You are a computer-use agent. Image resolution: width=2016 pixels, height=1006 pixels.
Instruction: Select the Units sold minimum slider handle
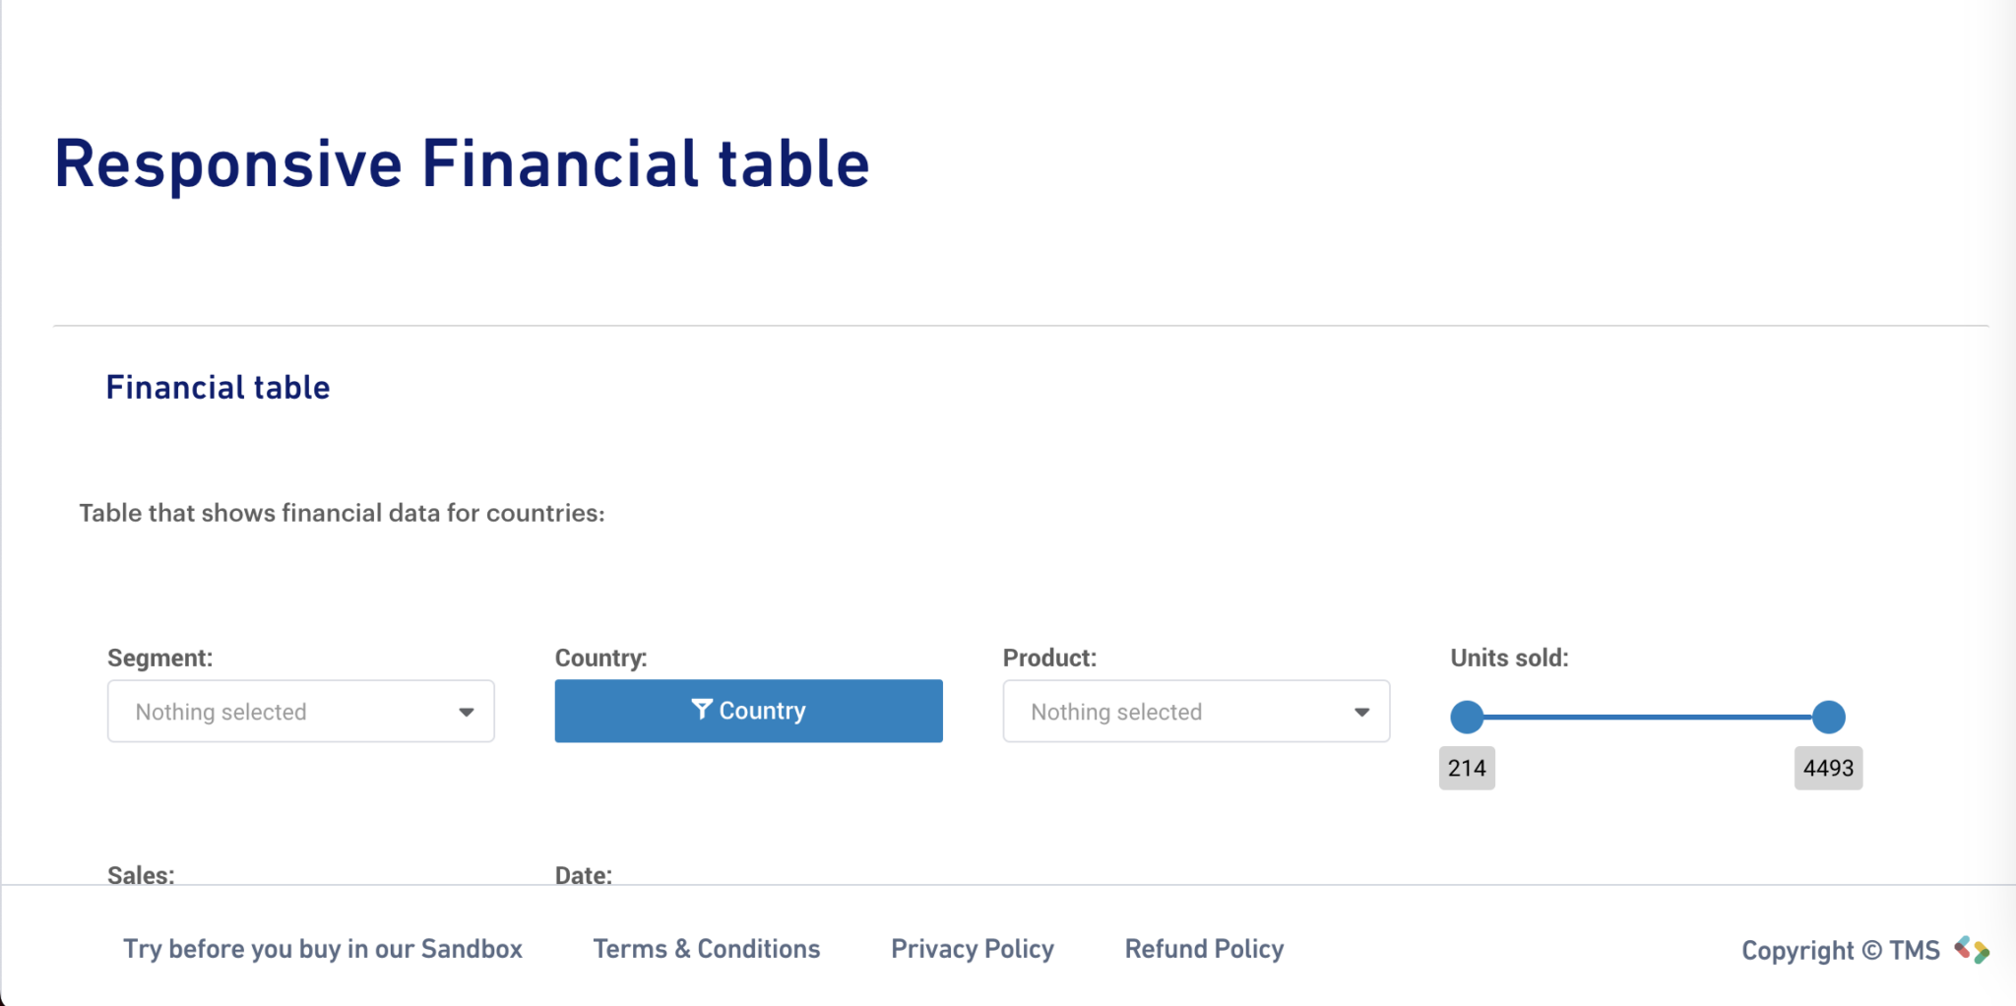1467,717
